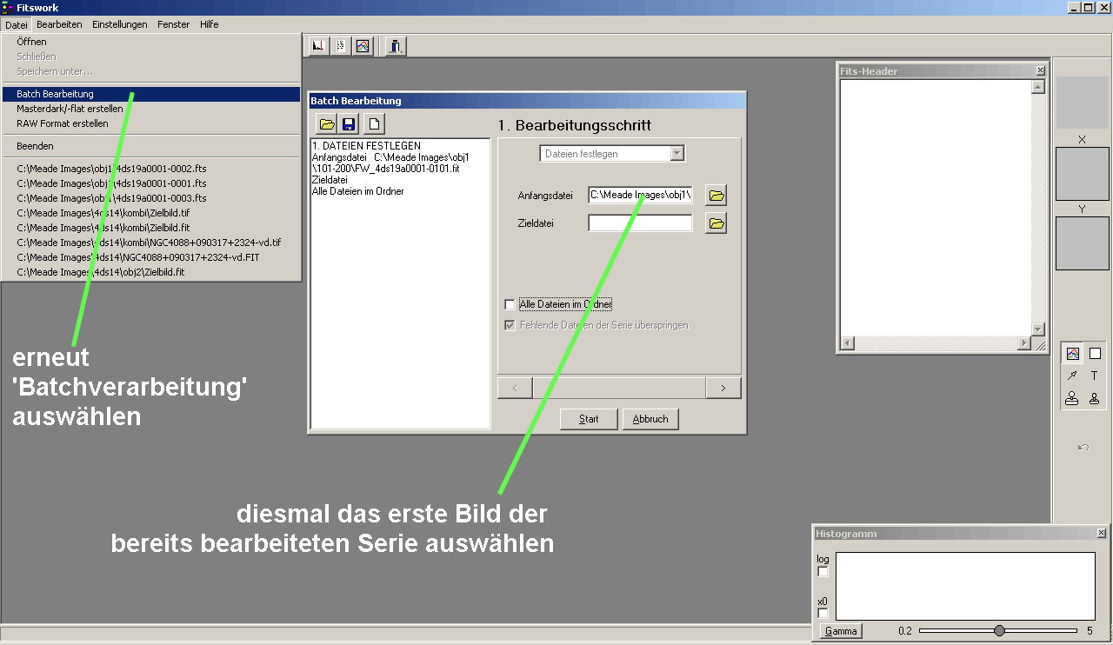Screen dimensions: 1113x645
Task: Select the arrow tool in the side palette
Action: tap(1072, 376)
